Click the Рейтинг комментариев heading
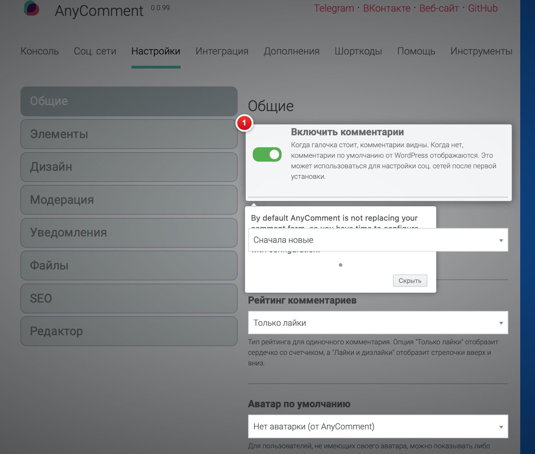Screen dimensions: 535x454 pos(302,300)
